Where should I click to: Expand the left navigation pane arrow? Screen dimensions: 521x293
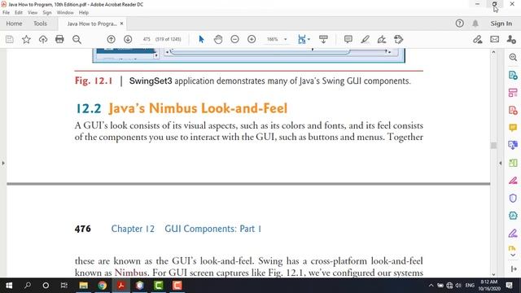coord(3,163)
